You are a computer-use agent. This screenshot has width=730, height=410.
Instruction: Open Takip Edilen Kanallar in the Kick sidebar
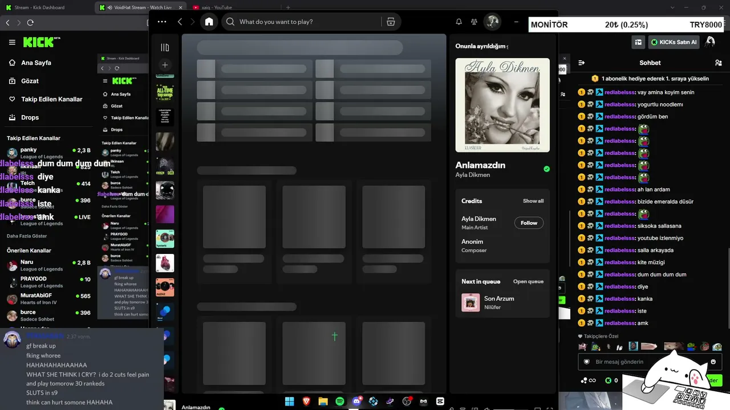[x=52, y=99]
